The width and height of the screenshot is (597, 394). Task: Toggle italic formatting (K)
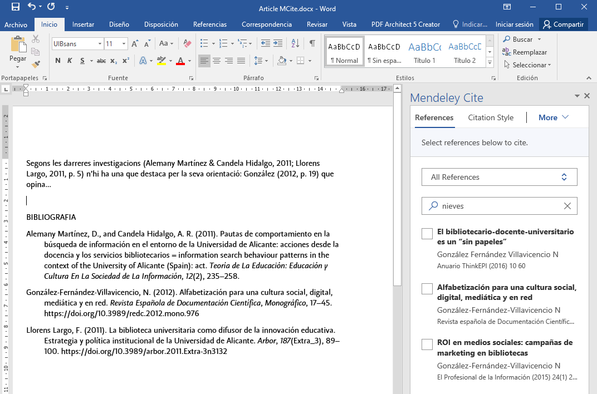point(70,61)
